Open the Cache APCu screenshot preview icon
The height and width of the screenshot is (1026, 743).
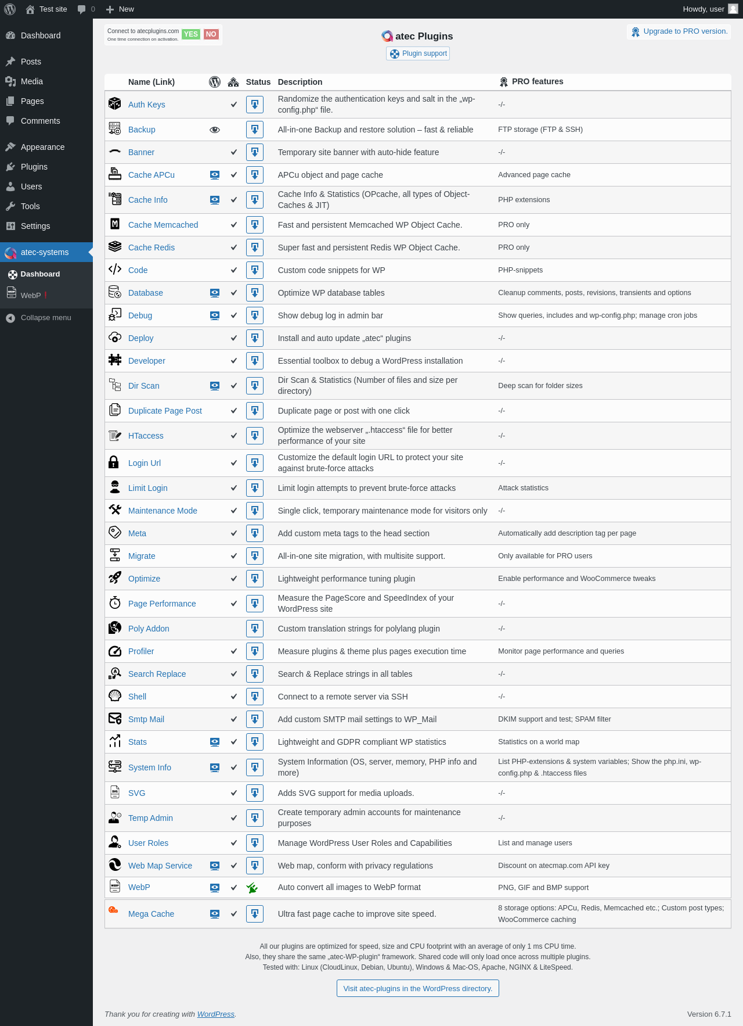[x=215, y=175]
